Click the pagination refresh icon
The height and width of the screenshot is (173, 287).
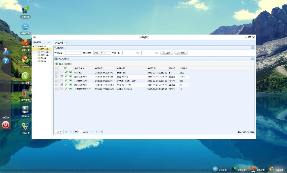click(x=102, y=131)
